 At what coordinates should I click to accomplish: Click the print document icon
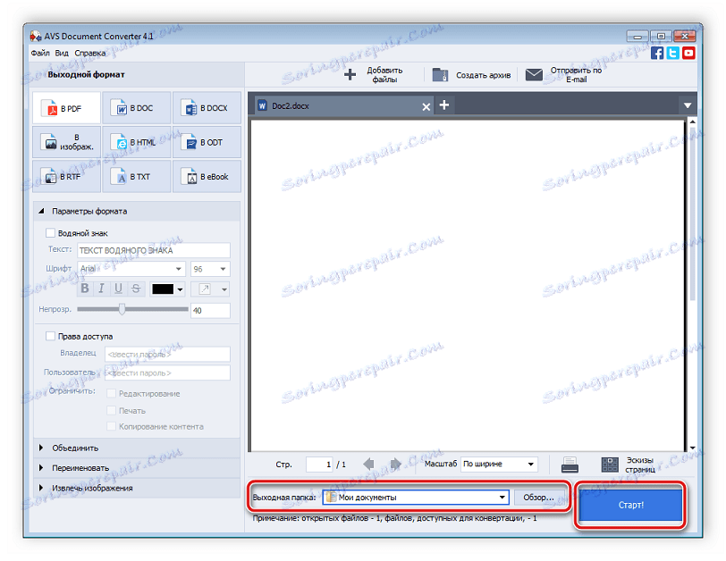tap(570, 465)
